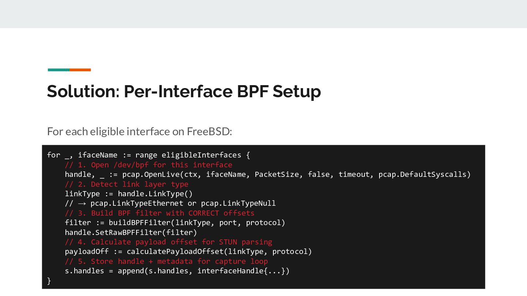Click the 'payloadOff := calculatePayloadOffset' line

(188, 251)
